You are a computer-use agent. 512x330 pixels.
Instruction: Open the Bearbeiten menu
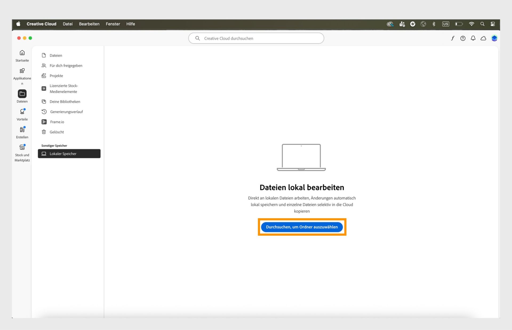point(89,24)
